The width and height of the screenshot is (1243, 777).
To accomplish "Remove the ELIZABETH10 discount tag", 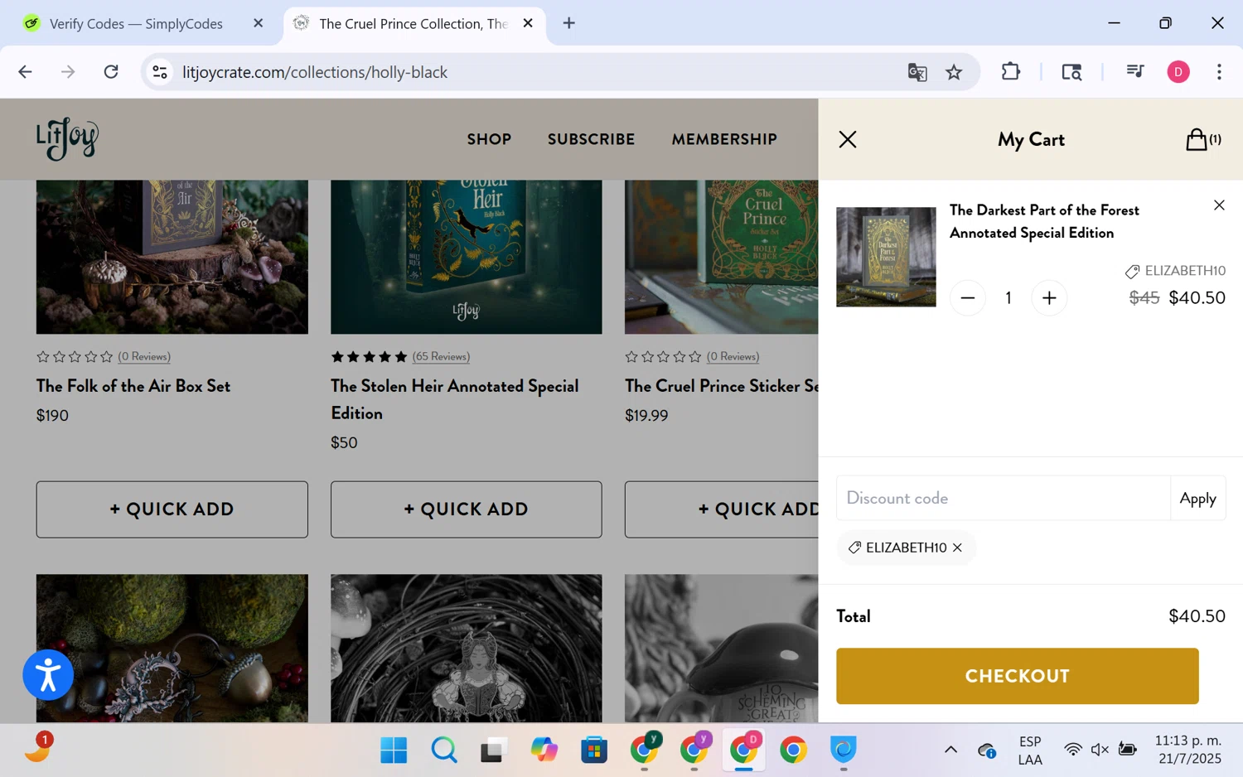I will pos(957,548).
